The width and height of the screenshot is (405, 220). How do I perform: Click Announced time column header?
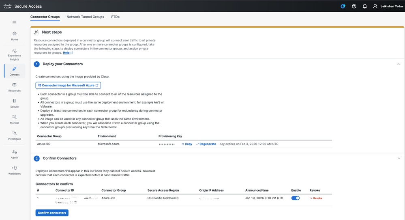click(257, 190)
